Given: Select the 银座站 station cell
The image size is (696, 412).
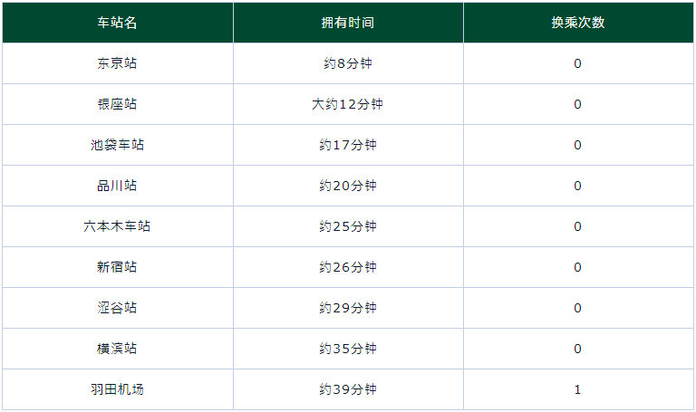Looking at the screenshot, I should click(117, 104).
